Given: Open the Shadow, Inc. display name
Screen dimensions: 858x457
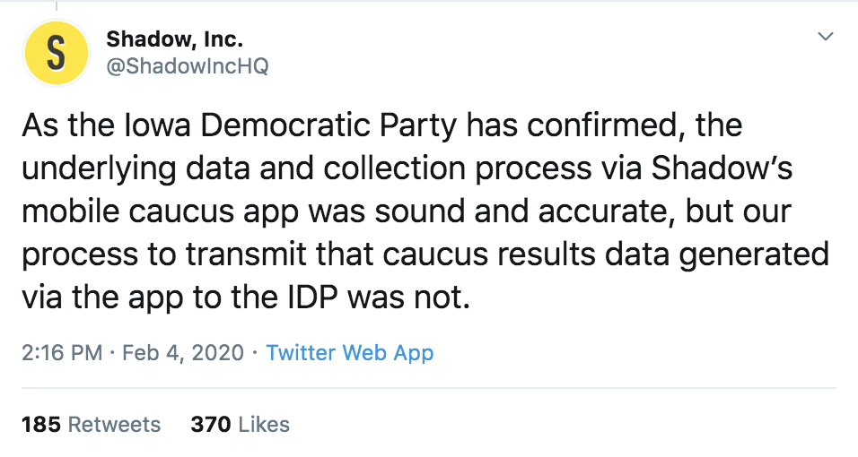Looking at the screenshot, I should coord(174,39).
